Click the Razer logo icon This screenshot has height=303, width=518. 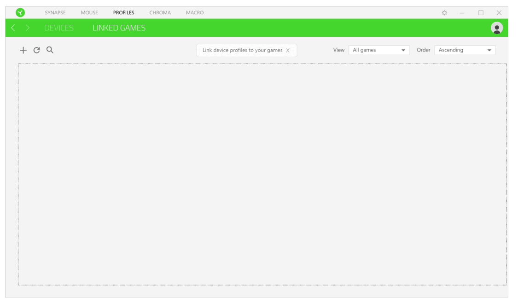(x=20, y=12)
